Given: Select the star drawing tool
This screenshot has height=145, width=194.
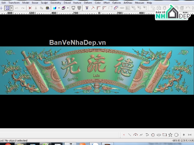Looking at the screenshot, I should point(170,135).
